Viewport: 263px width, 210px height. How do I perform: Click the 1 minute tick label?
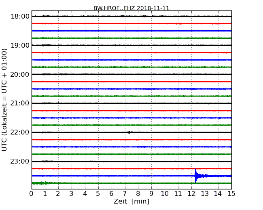(x=45, y=194)
